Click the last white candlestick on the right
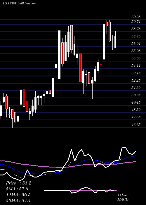 [x=115, y=42]
